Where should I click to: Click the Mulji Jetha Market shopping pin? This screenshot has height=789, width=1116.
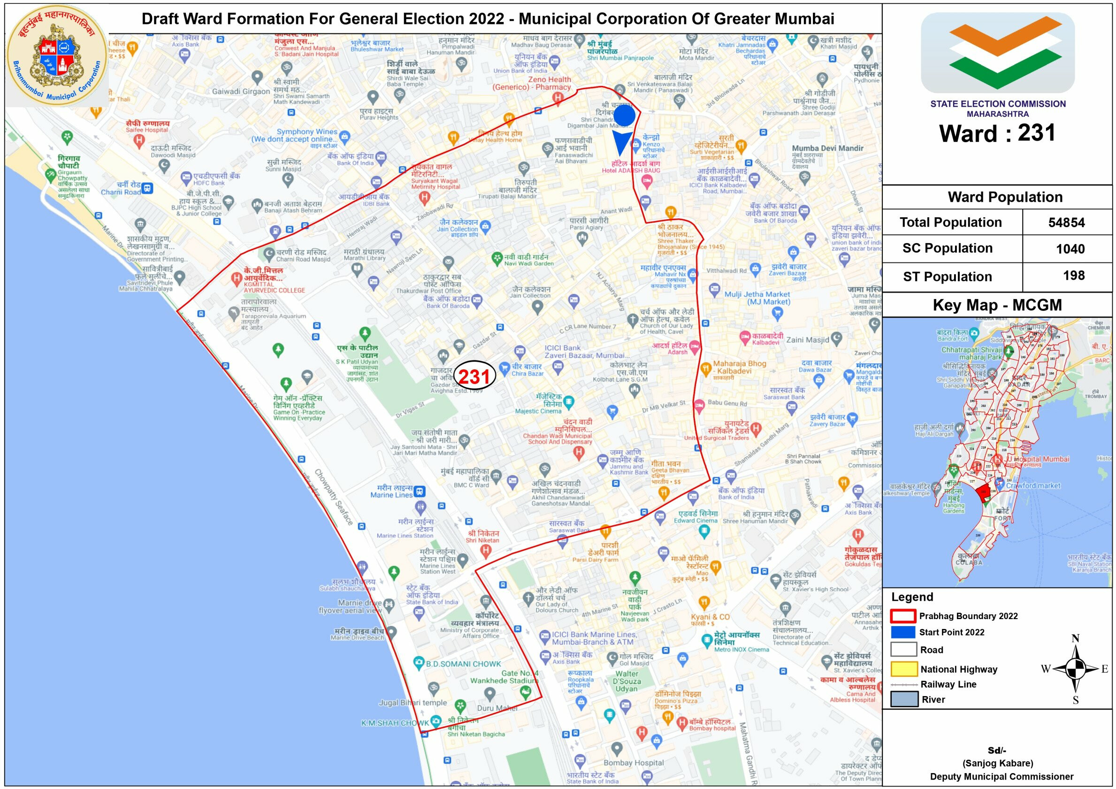tap(777, 314)
